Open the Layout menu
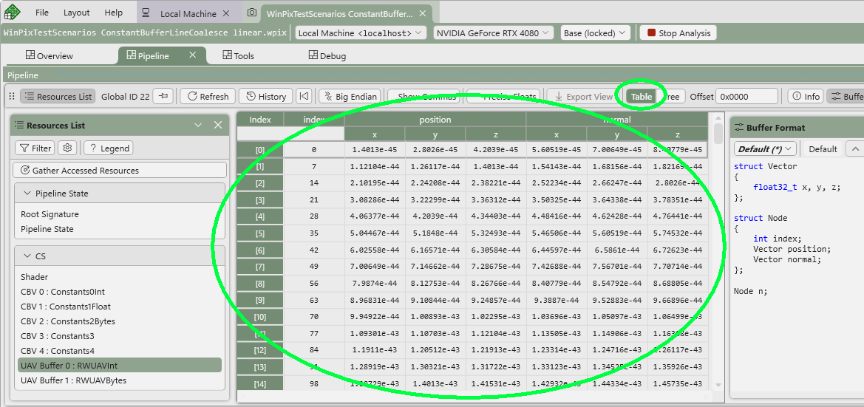The image size is (864, 407). [76, 13]
